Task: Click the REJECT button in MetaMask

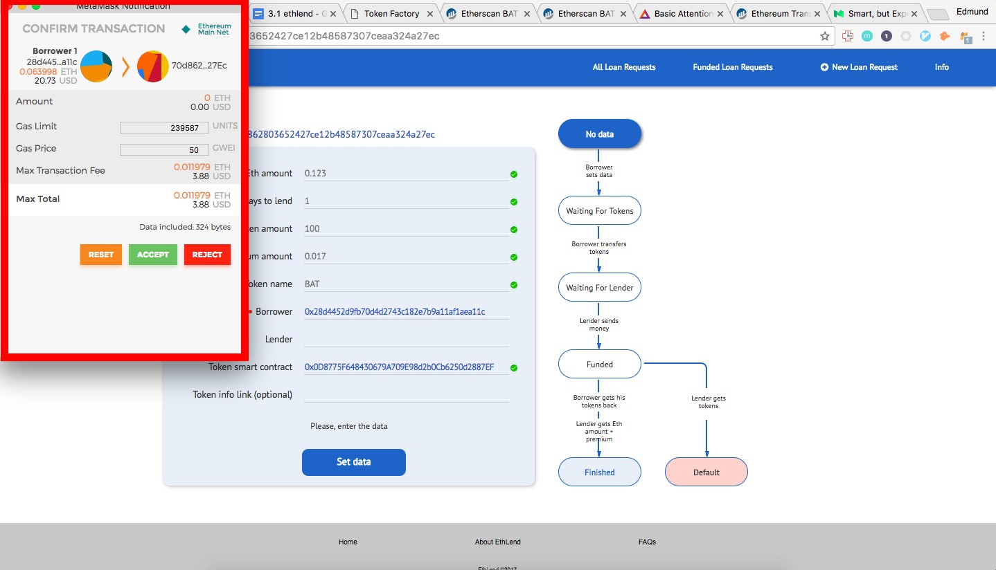Action: tap(207, 255)
